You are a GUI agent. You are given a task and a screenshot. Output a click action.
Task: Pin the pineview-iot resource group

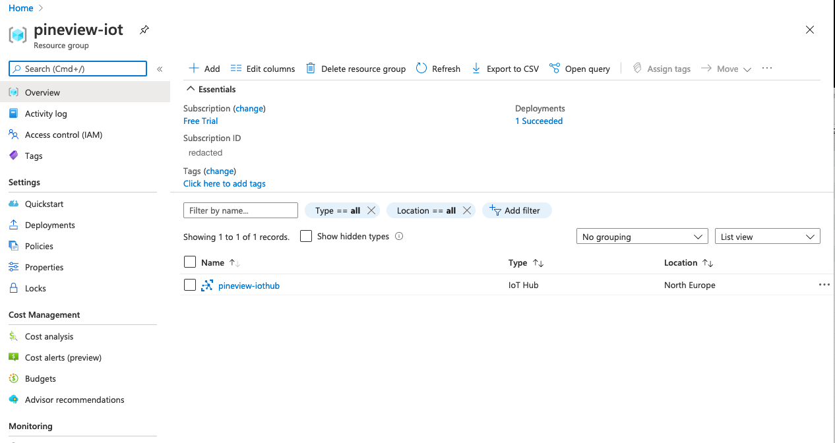[144, 30]
